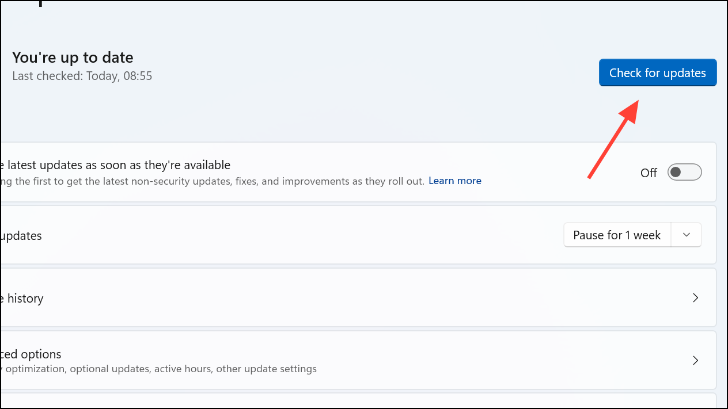Open Advanced options settings
Viewport: 728px width, 409px height.
point(346,360)
